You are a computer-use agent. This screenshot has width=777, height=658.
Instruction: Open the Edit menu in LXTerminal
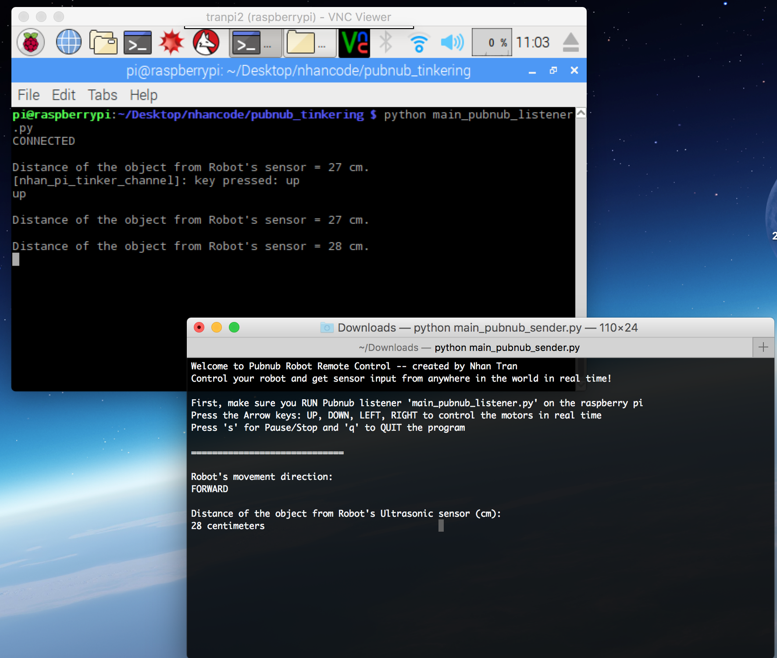tap(64, 95)
